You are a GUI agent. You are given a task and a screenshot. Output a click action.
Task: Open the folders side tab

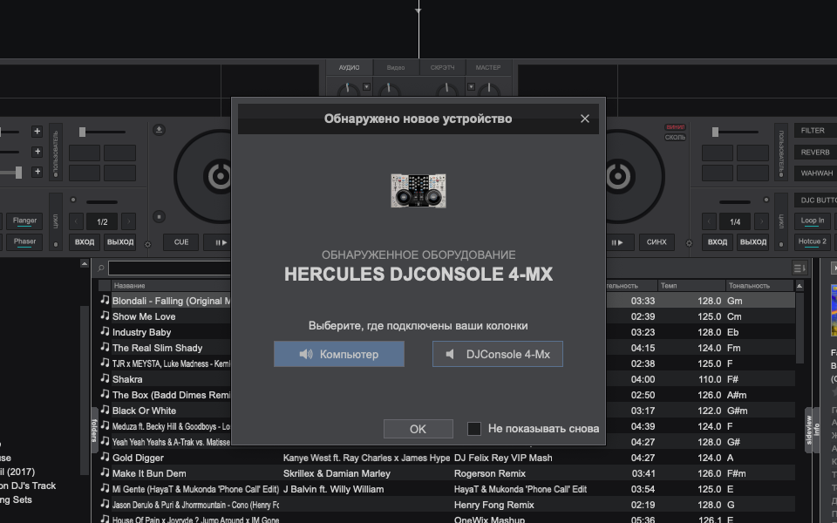pyautogui.click(x=94, y=431)
